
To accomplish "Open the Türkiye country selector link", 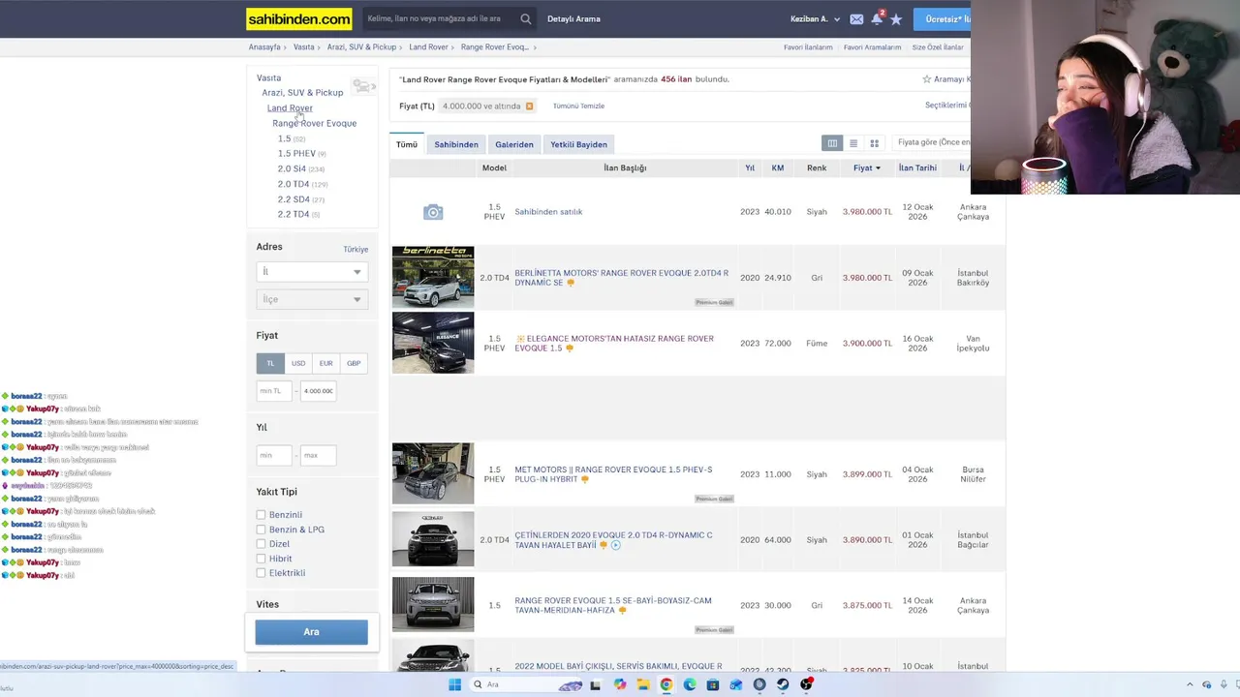I will (x=356, y=249).
